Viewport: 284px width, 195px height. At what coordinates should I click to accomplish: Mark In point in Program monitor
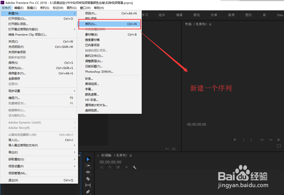(244, 140)
